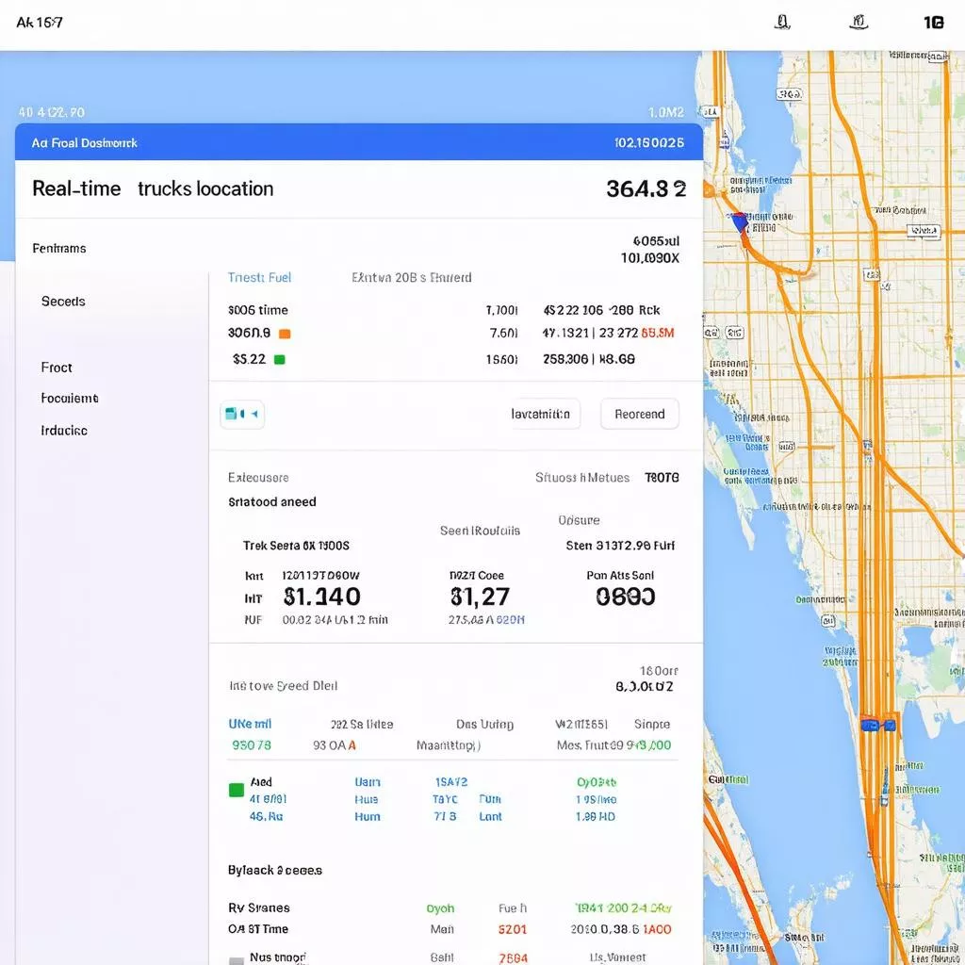Click the blue truck location pin on map

coord(739,222)
